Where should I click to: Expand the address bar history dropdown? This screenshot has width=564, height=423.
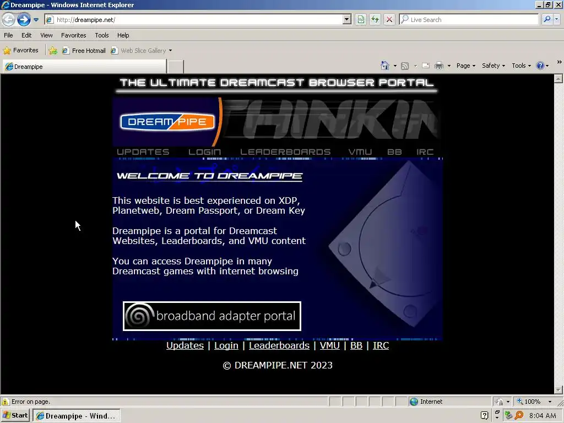coord(347,20)
